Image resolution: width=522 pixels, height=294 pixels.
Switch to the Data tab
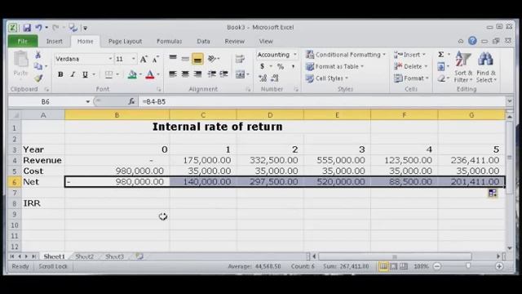[x=203, y=42]
